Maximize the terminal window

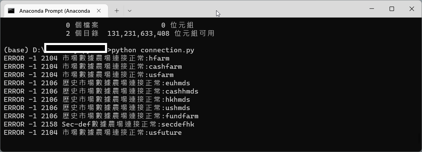[x=392, y=9]
